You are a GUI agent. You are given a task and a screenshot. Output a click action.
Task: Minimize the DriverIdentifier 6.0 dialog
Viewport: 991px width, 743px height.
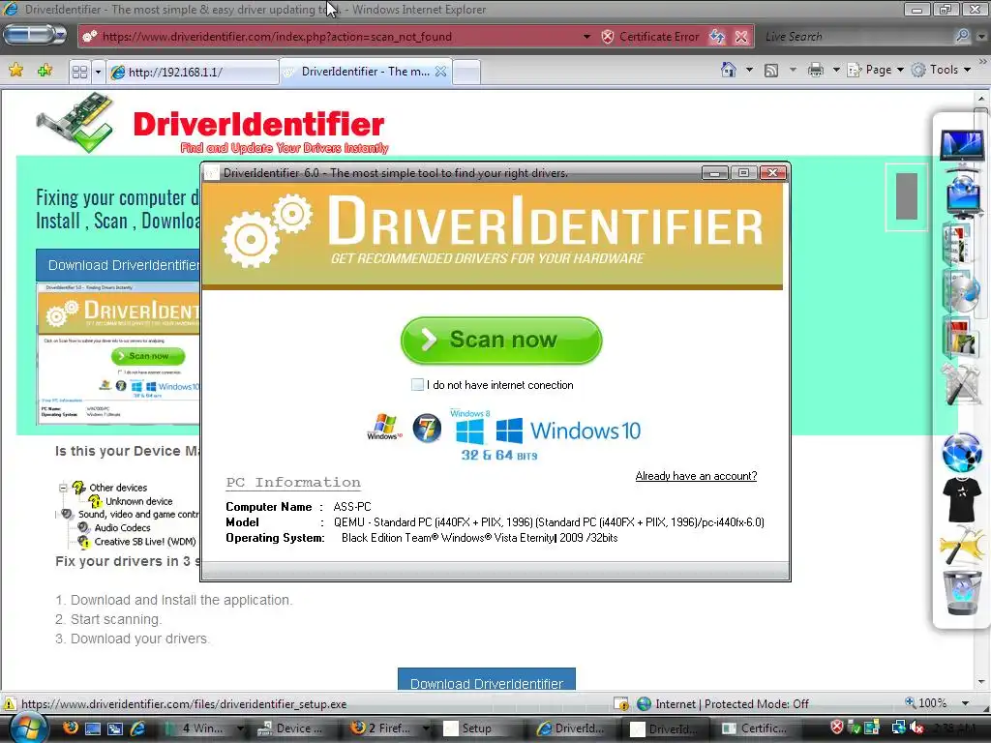point(715,172)
